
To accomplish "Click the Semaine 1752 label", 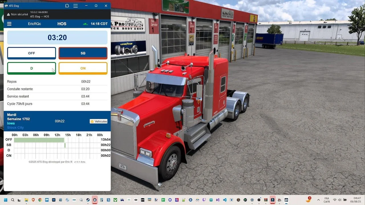I will click(x=19, y=119).
